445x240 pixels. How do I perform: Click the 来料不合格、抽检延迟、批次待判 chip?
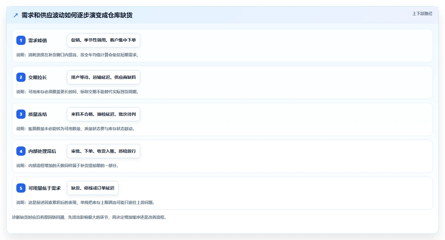pyautogui.click(x=104, y=114)
